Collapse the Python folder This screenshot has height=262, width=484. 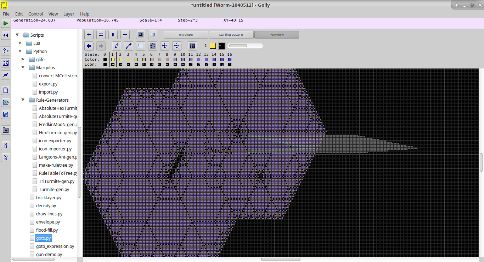(20, 51)
